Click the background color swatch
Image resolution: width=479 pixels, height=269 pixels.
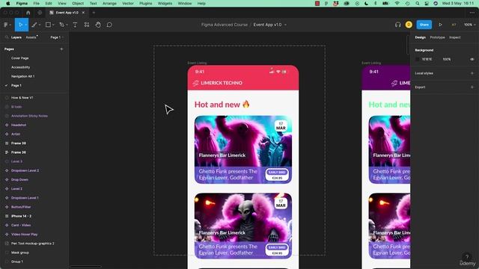418,59
